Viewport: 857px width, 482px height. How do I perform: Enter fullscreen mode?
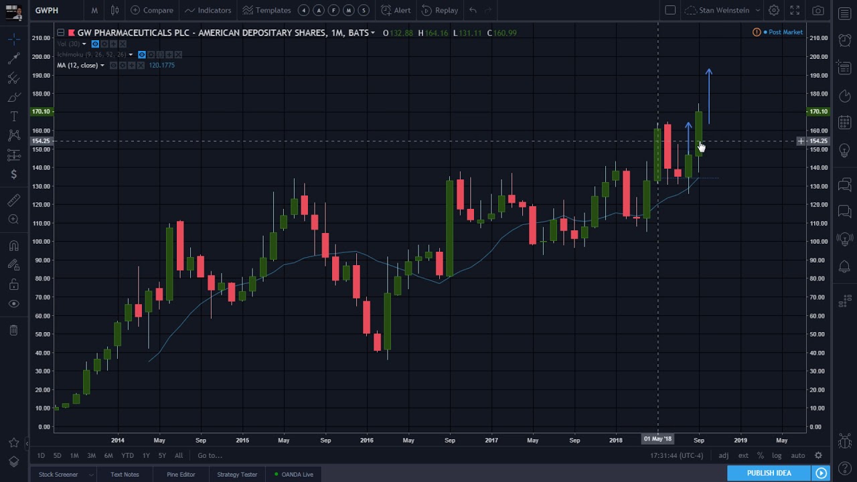click(795, 10)
